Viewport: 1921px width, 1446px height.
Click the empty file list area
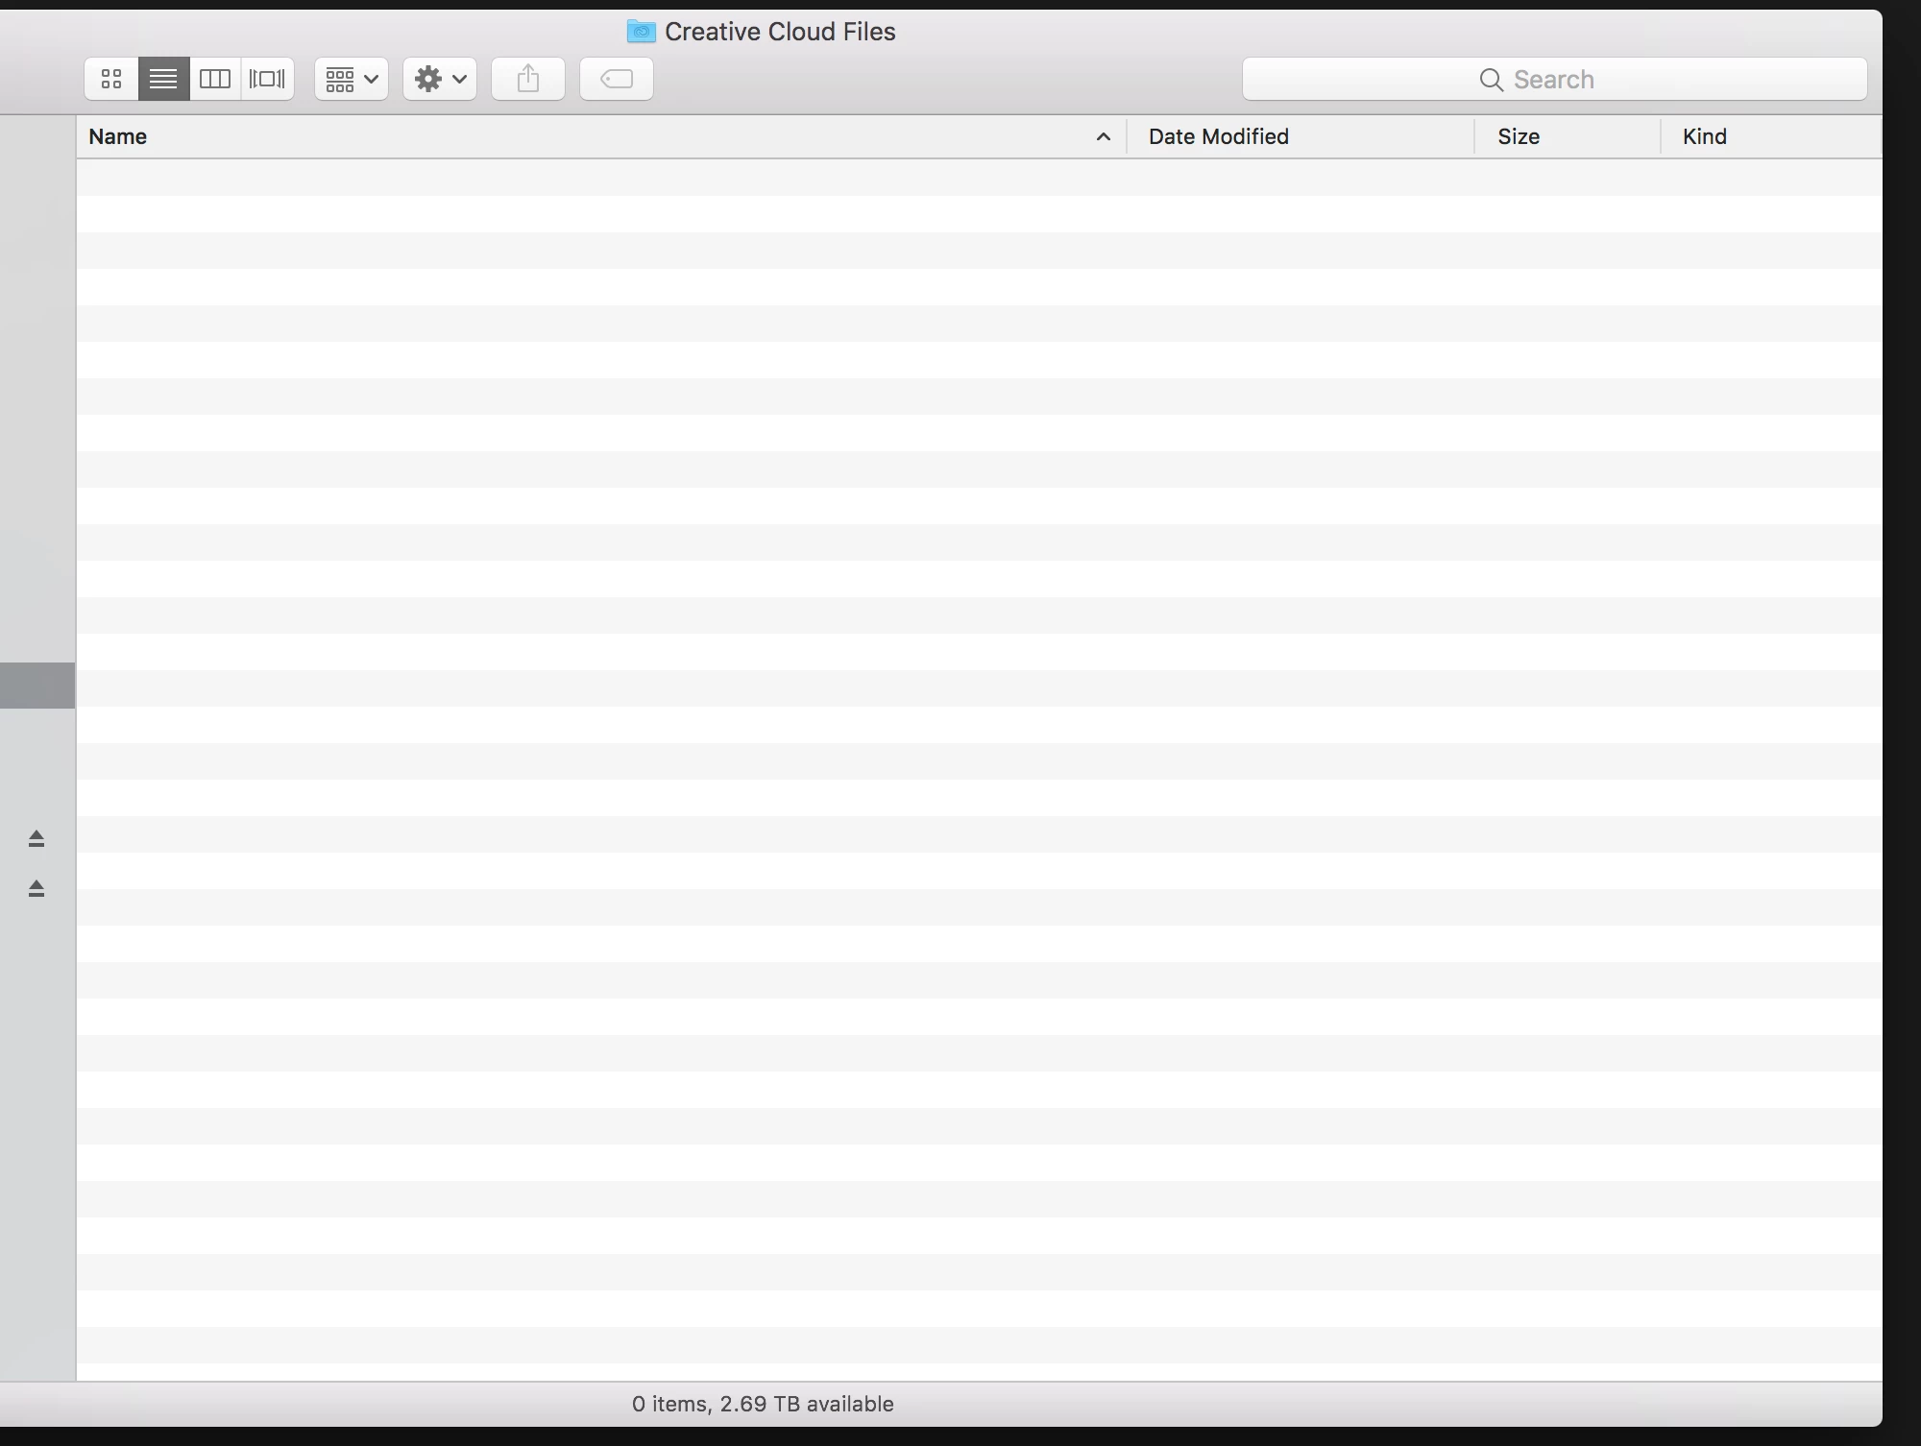click(x=978, y=768)
